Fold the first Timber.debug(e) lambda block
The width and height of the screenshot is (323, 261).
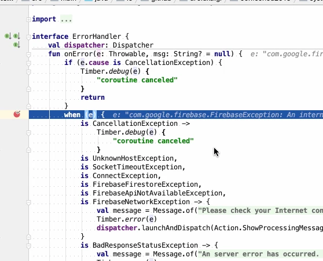[x=28, y=72]
